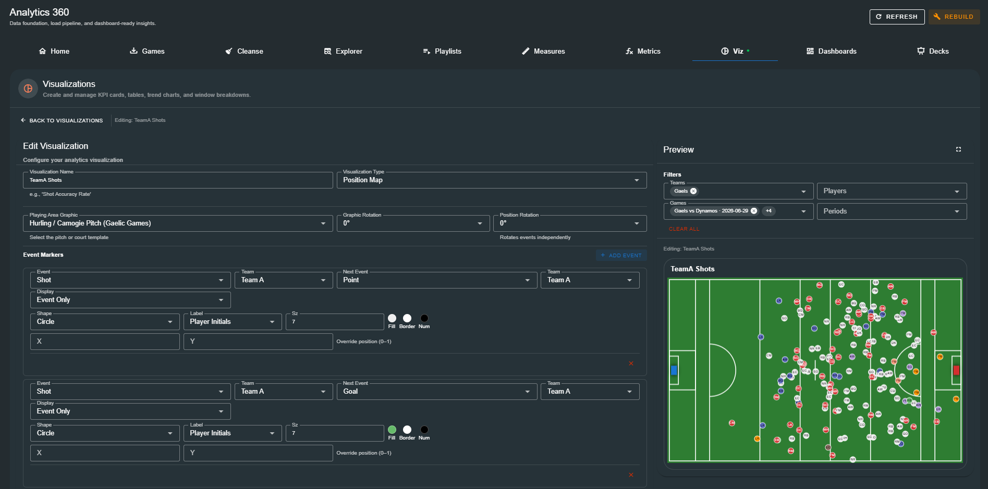This screenshot has width=988, height=489.
Task: Click the Playlists list icon
Action: (x=426, y=51)
